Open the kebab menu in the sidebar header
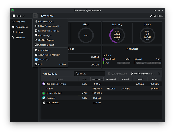 coord(35,16)
